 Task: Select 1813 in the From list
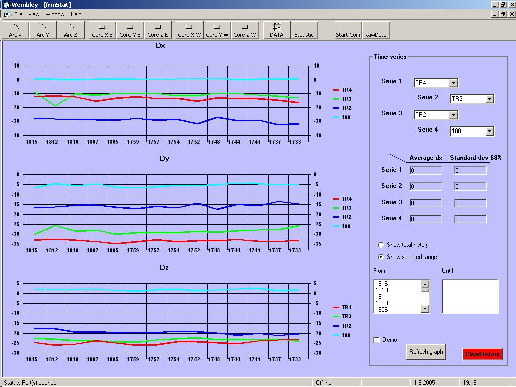click(x=382, y=290)
